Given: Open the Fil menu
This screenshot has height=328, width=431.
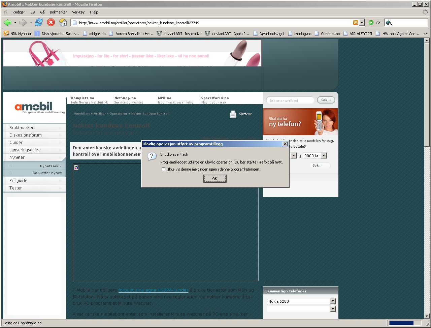Looking at the screenshot, I should coord(5,12).
